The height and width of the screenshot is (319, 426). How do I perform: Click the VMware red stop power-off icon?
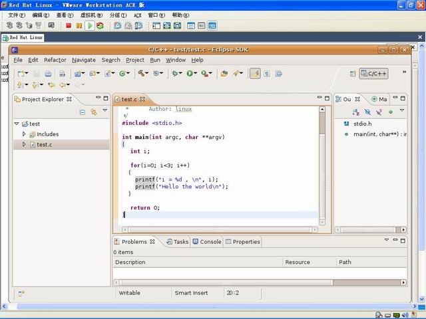(69, 25)
